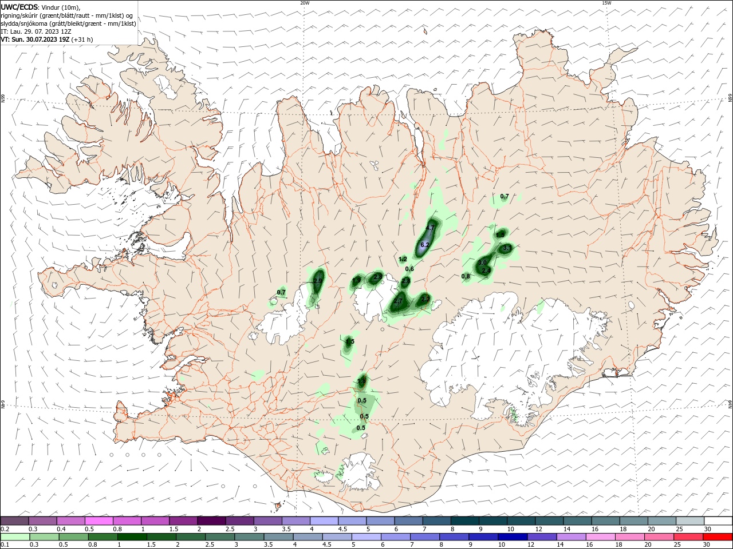Select the light grey 25–30 swatch in the top legend
This screenshot has height=549, width=733.
click(690, 521)
